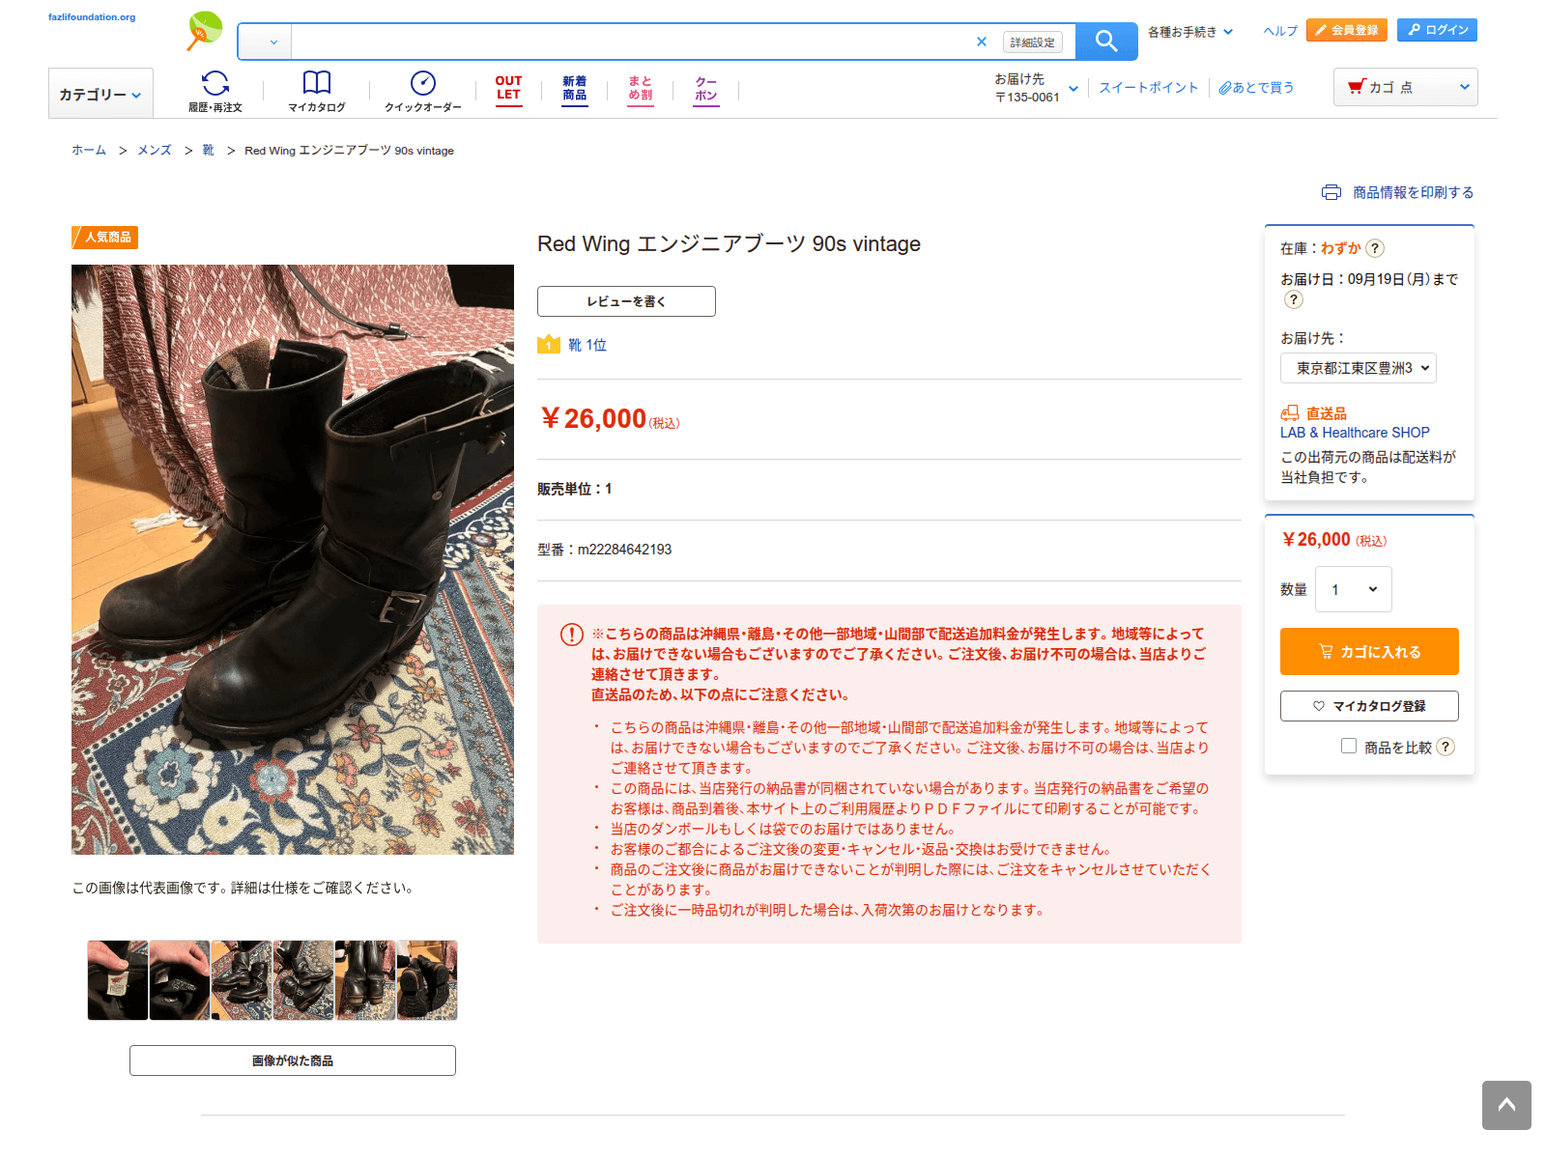Click the stock status help question mark
1546x1159 pixels.
click(x=1375, y=248)
